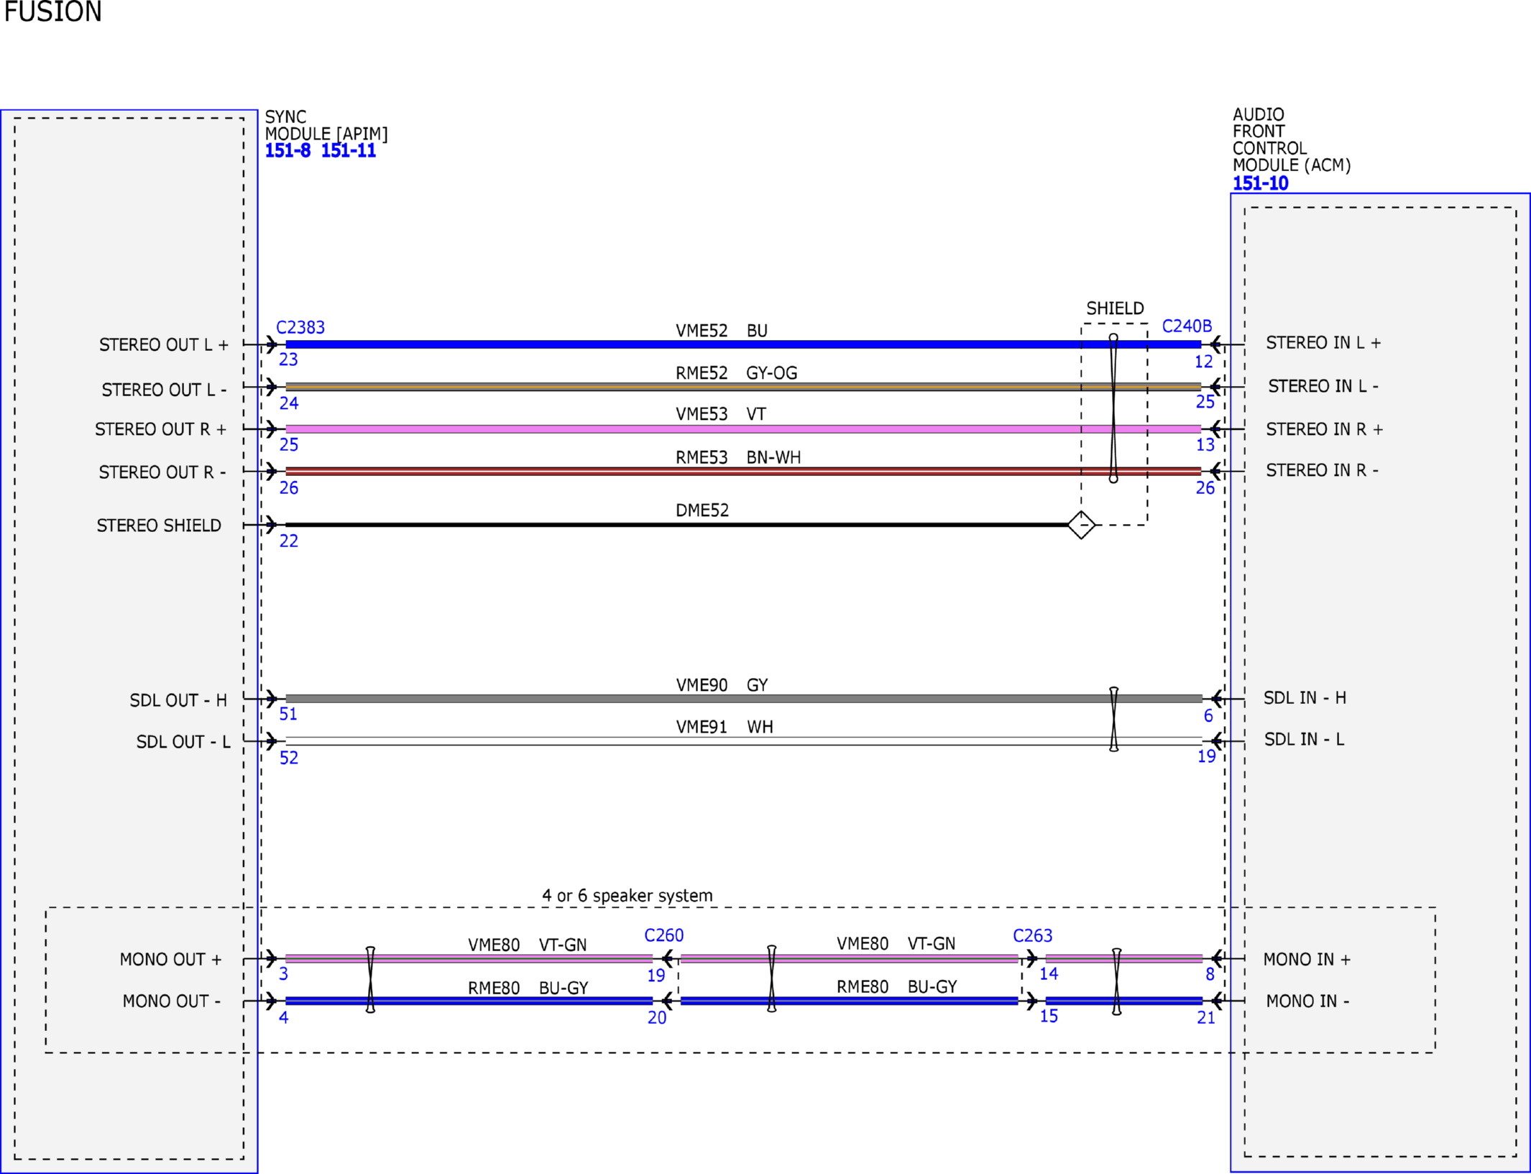Select the VME90 GY wire label
The image size is (1531, 1174).
pyautogui.click(x=722, y=685)
